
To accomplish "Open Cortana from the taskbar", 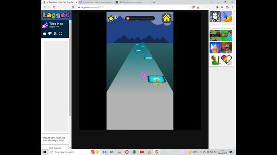I will 104,152.
